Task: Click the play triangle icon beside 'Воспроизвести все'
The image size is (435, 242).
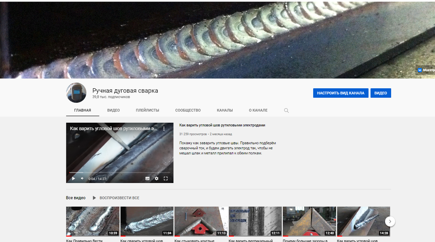Action: tap(94, 198)
